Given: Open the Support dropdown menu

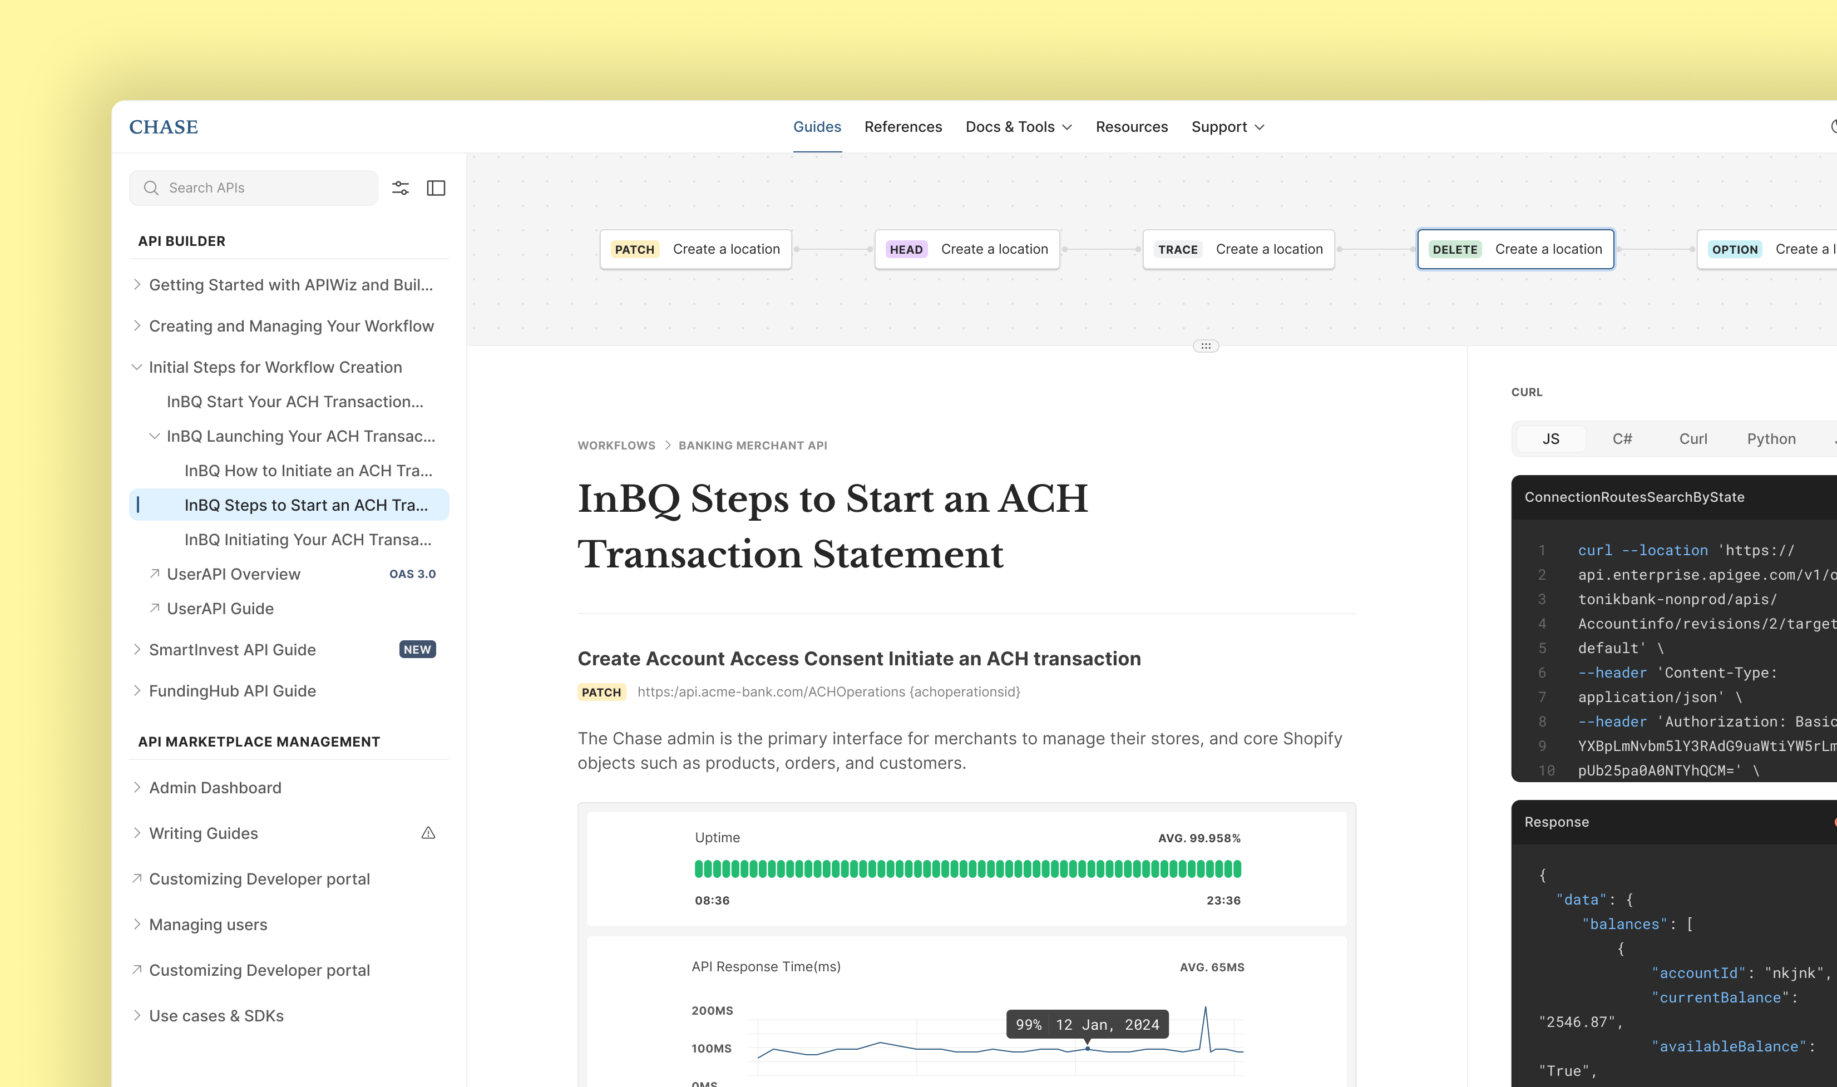Looking at the screenshot, I should coord(1228,127).
